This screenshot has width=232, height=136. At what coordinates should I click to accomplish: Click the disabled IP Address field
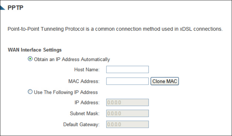(127, 102)
